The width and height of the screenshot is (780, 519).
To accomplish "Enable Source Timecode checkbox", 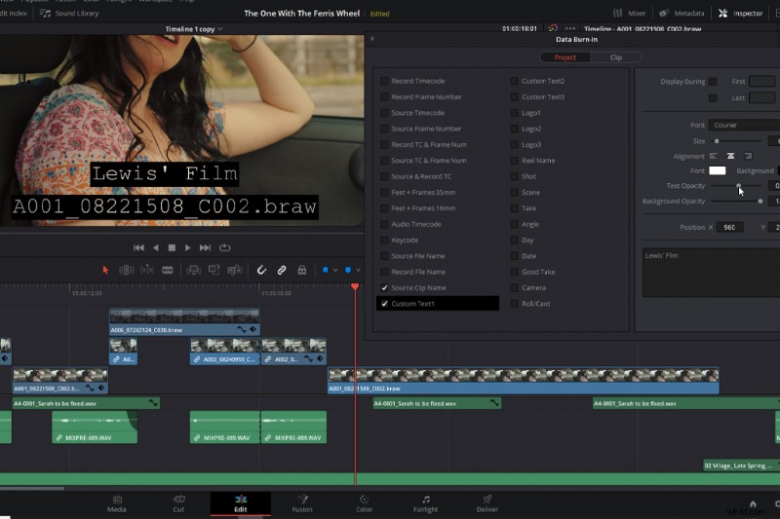I will pos(384,113).
